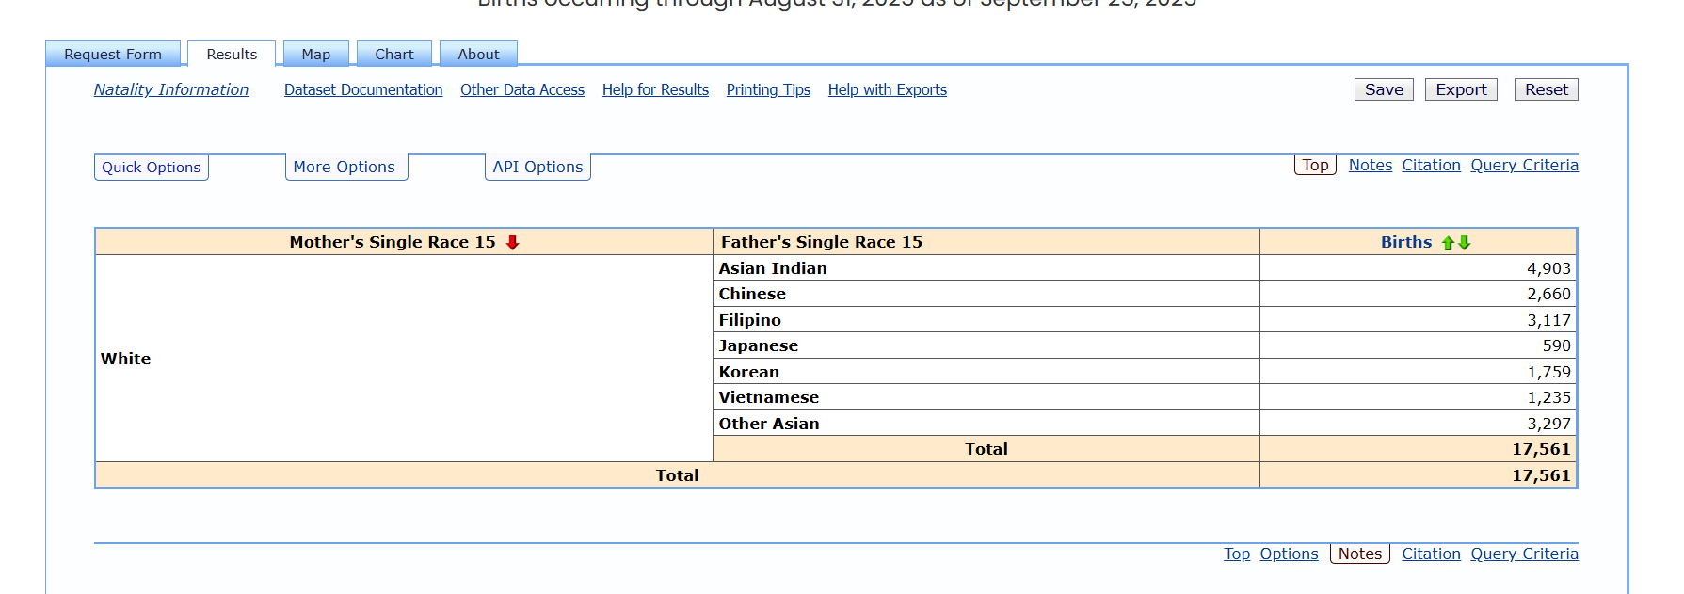Sort Births ascending with green up arrow
This screenshot has height=594, width=1684.
(1448, 243)
